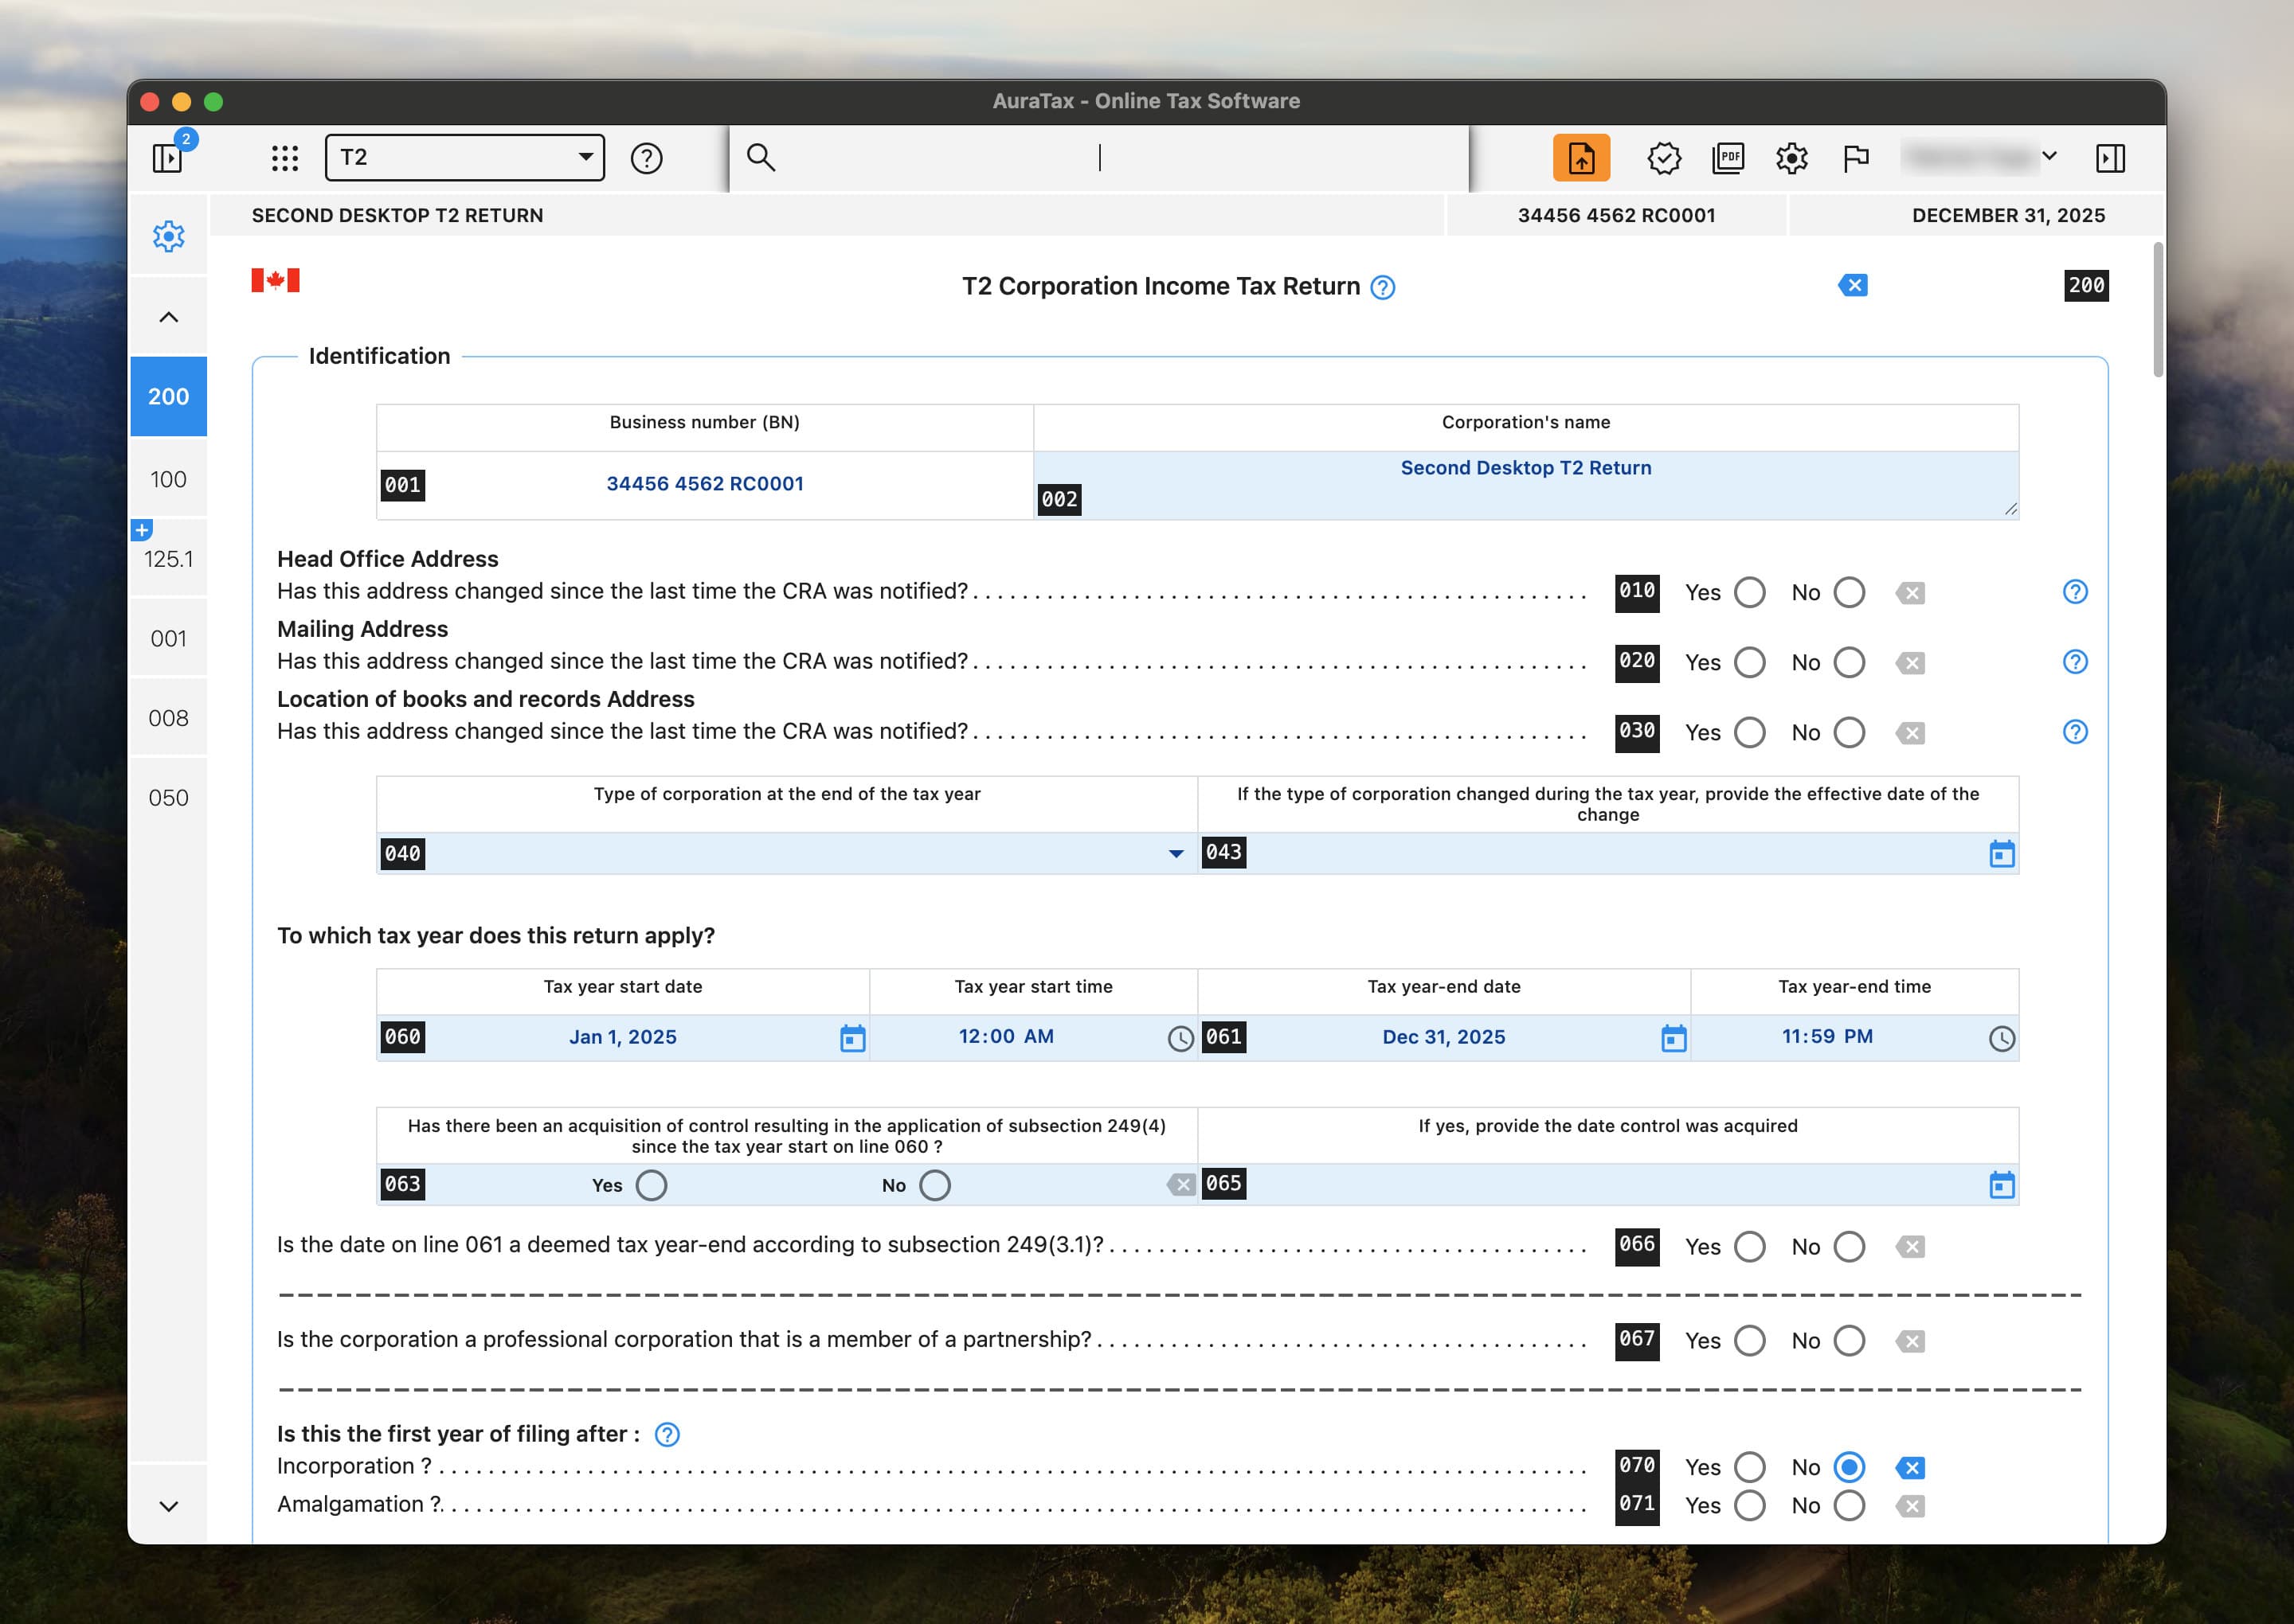This screenshot has height=1624, width=2294.
Task: Select Yes for line 030 books address
Action: [x=1750, y=732]
